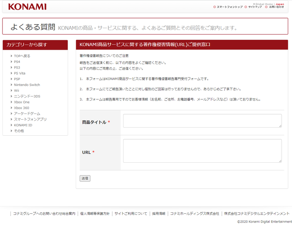Open the KONAMI ID category
The height and width of the screenshot is (227, 292).
pos(23,125)
